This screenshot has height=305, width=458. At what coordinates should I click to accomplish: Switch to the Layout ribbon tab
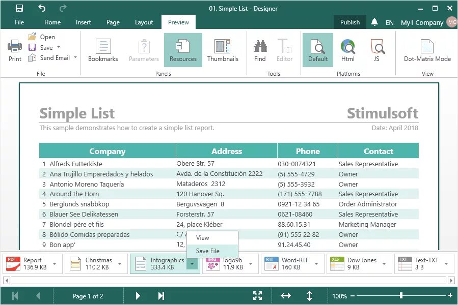pyautogui.click(x=144, y=22)
